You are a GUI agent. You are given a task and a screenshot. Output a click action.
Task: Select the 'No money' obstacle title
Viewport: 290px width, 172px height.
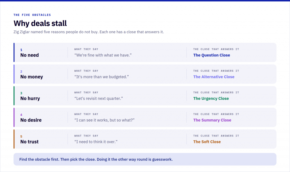pos(32,77)
